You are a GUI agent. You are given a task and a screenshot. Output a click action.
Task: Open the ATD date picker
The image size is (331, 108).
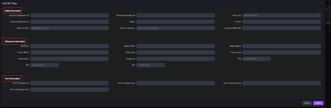(150, 65)
